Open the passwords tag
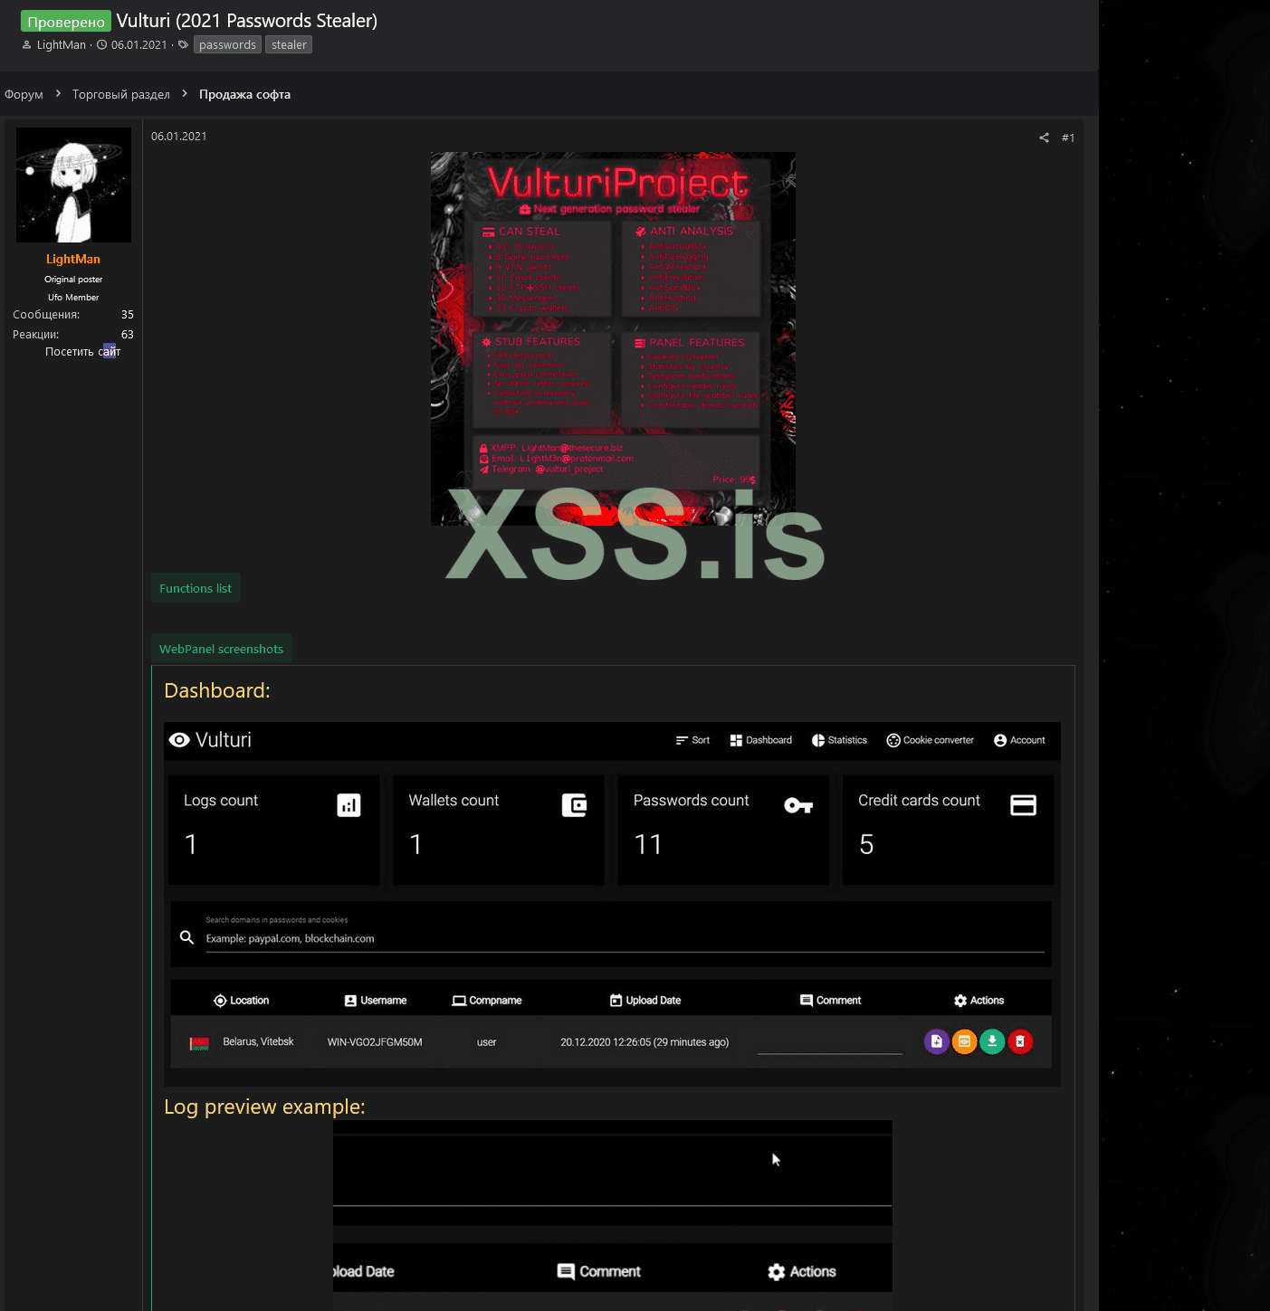 tap(227, 44)
